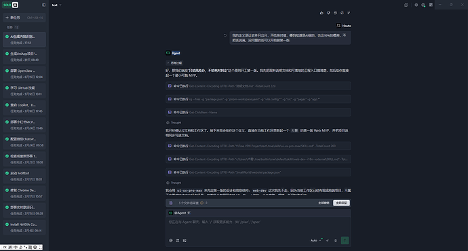Give thumbs up to the response
The image size is (468, 251).
321,13
